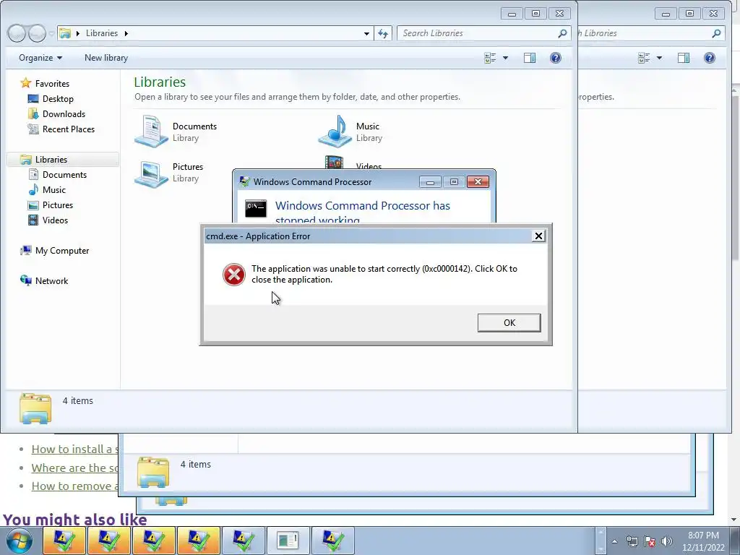The width and height of the screenshot is (740, 555).
Task: Close the Windows Command Processor window
Action: (x=478, y=181)
